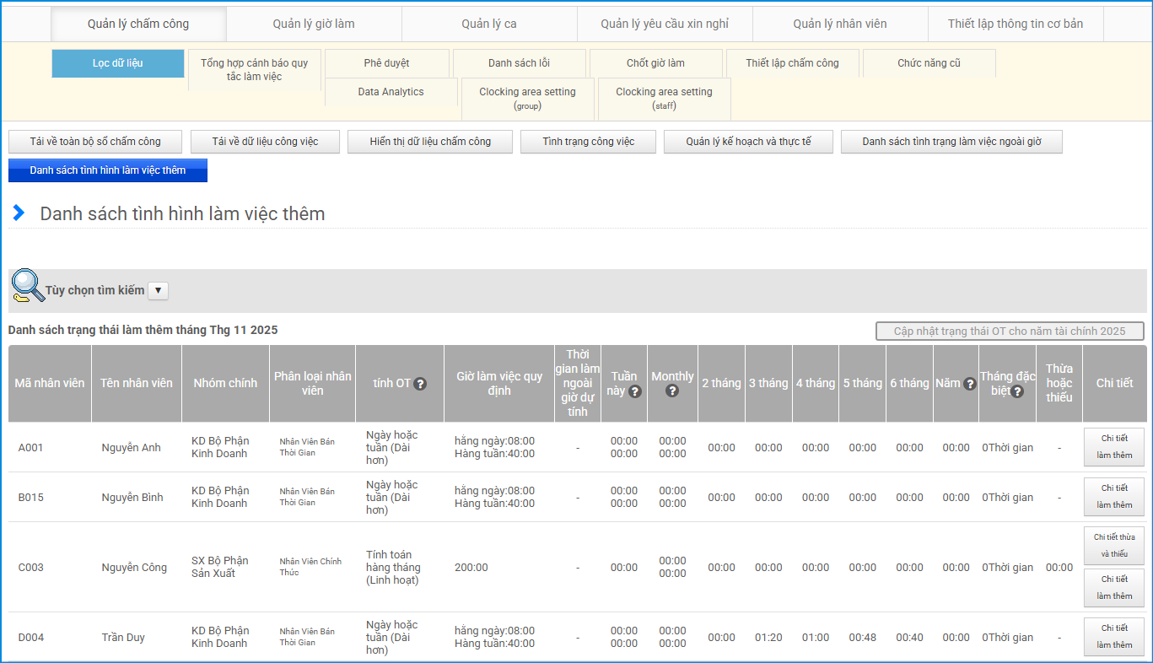Viewport: 1153px width, 663px height.
Task: Open the Quản lý giờ làm tab
Action: 314,24
